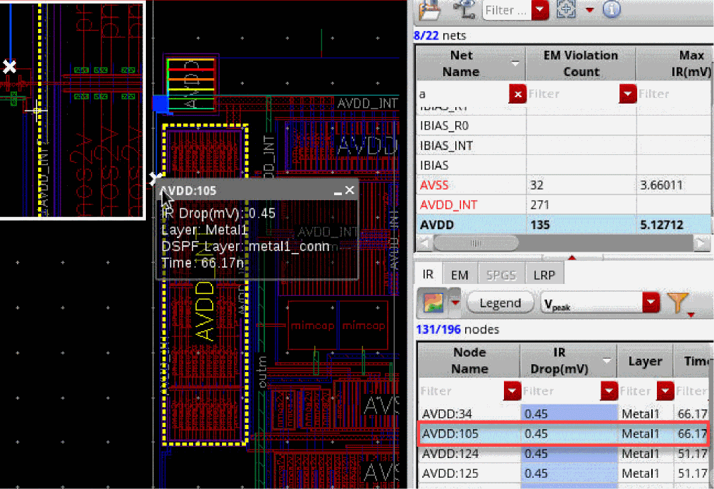Clear the Net Name filter with red X
The height and width of the screenshot is (489, 714).
(x=517, y=94)
